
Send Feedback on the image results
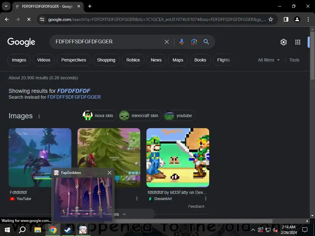(196, 206)
